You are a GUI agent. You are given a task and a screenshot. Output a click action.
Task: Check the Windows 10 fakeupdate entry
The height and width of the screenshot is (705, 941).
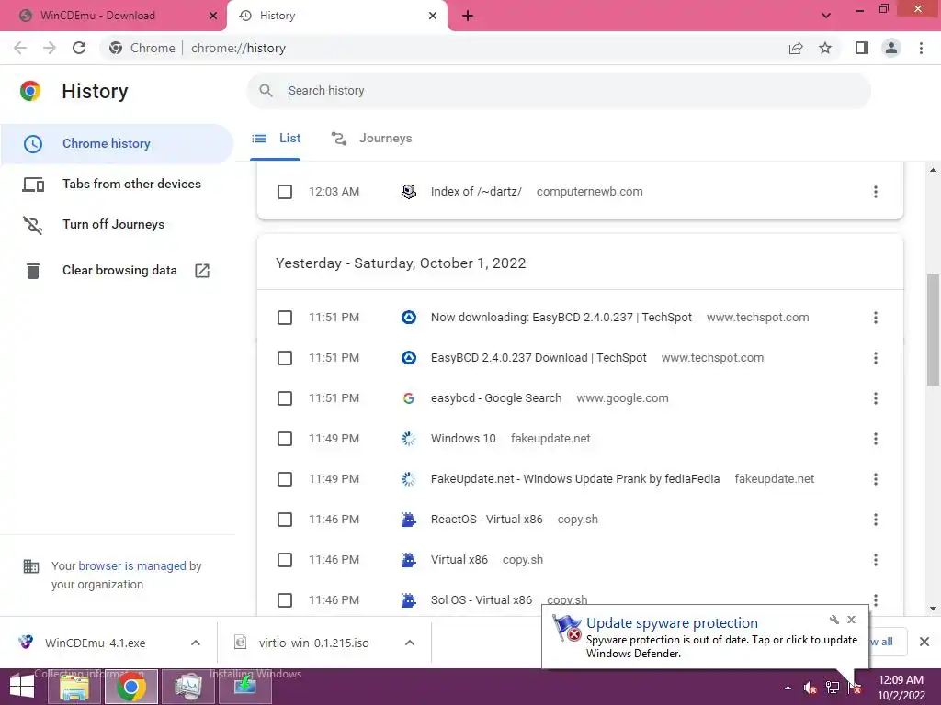coord(285,439)
